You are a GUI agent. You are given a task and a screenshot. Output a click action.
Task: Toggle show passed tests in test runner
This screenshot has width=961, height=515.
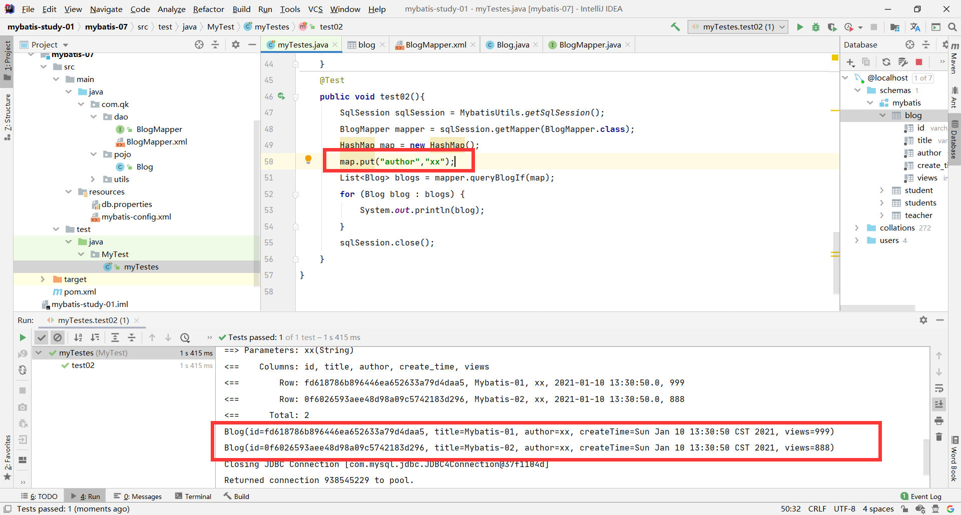coord(42,337)
